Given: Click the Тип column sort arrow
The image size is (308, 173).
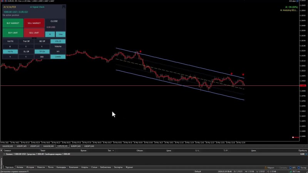Looking at the screenshot, I should coord(113,151).
